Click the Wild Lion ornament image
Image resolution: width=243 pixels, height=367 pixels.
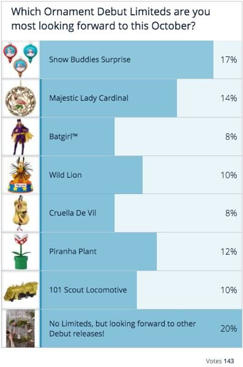20,175
